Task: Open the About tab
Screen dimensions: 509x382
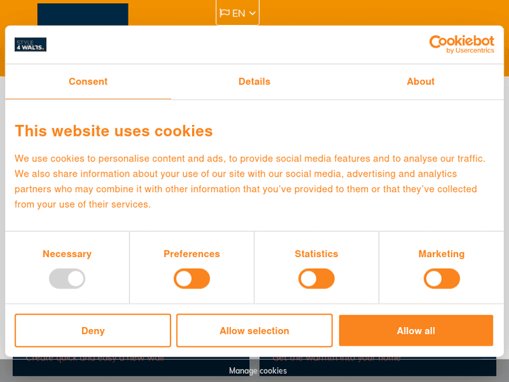Action: tap(421, 81)
